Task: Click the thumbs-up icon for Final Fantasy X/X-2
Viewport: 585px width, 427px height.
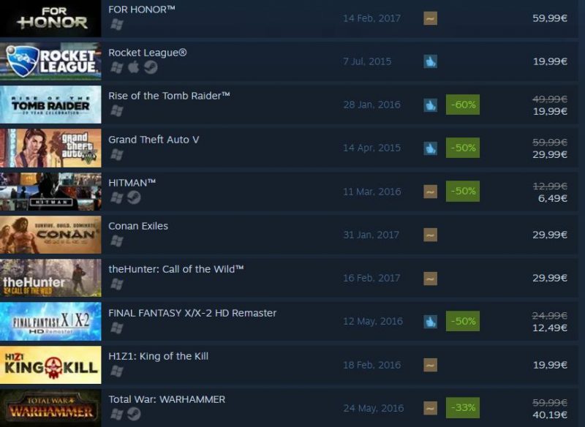Action: pyautogui.click(x=430, y=322)
